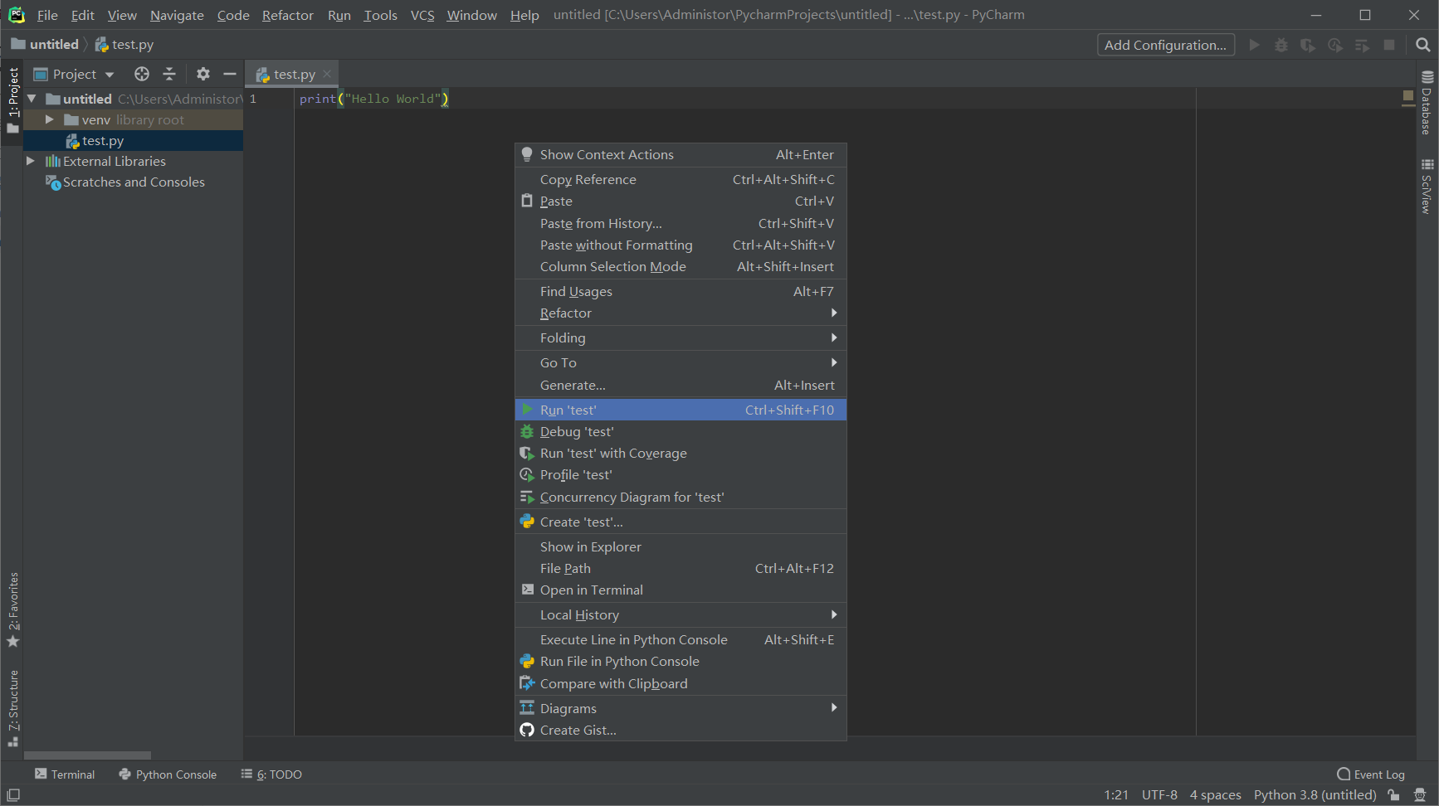Expand the venv folder node
1439x806 pixels.
point(49,119)
